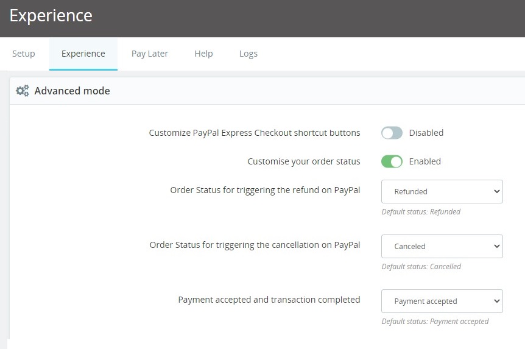Click the 'Payment accepted and transaction completed' label

pyautogui.click(x=269, y=300)
